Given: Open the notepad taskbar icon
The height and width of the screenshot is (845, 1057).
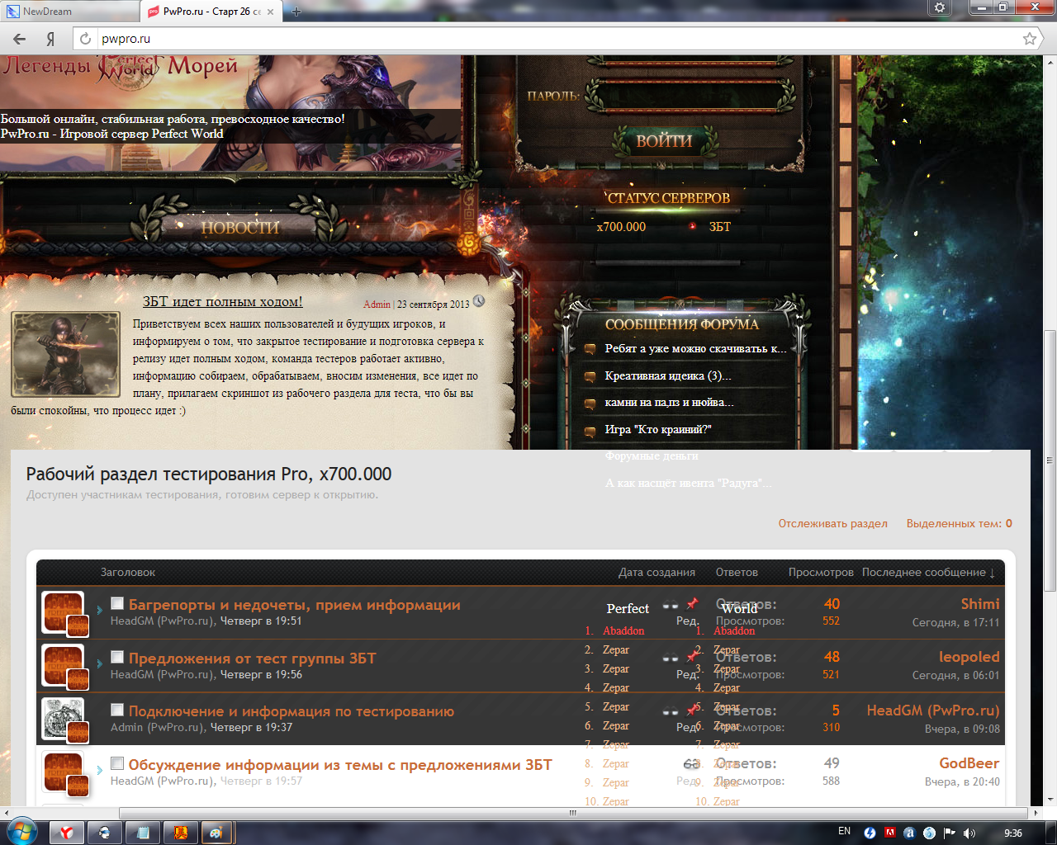Looking at the screenshot, I should [x=143, y=833].
